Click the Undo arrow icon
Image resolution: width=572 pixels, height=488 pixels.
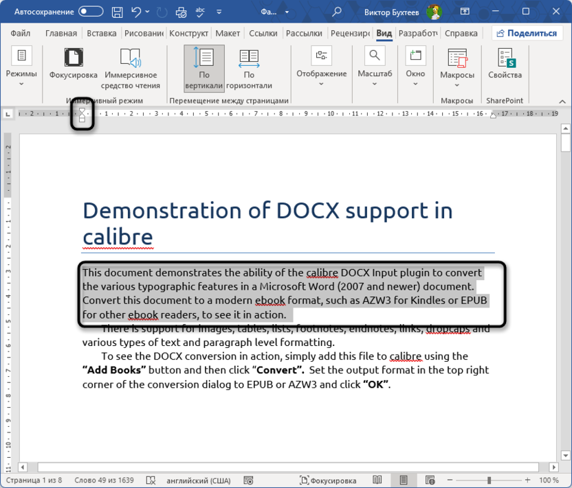point(136,12)
